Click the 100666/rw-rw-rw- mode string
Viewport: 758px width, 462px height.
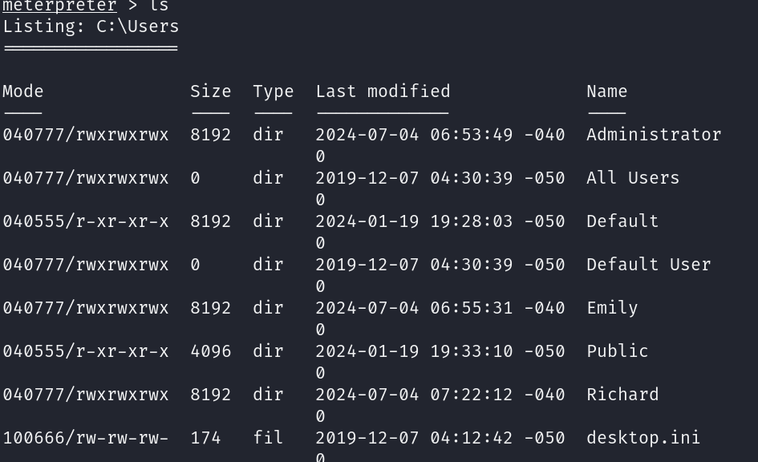coord(86,438)
